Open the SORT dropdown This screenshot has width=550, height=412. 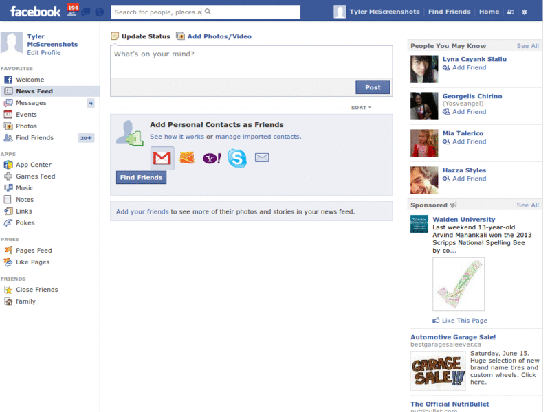[x=362, y=108]
